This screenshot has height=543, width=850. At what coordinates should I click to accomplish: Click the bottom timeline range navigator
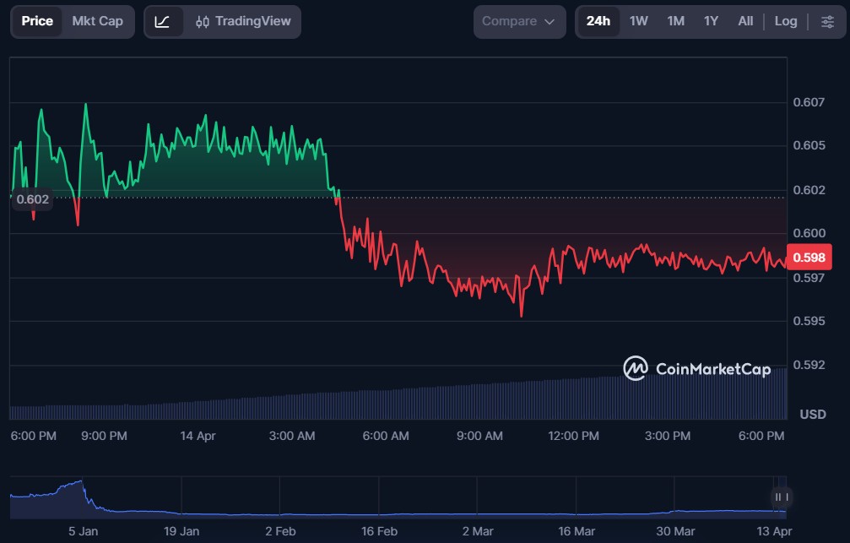point(397,497)
